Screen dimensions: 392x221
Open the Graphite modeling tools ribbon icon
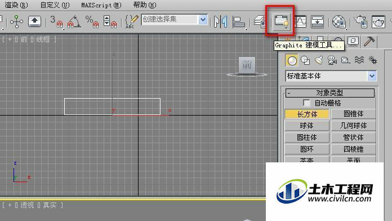point(281,21)
